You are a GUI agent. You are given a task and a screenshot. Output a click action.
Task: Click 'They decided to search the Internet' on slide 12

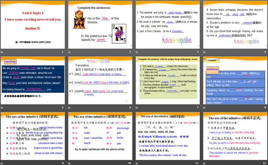(x=234, y=154)
